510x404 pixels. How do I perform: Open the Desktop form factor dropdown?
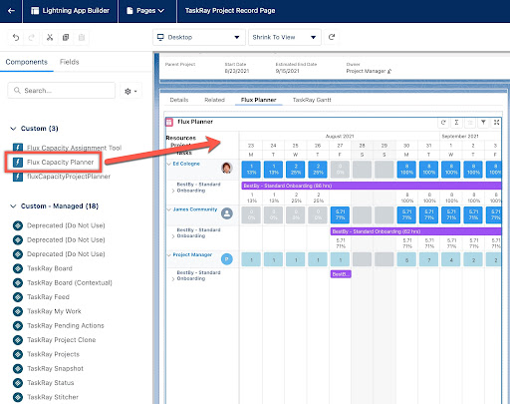tap(199, 37)
